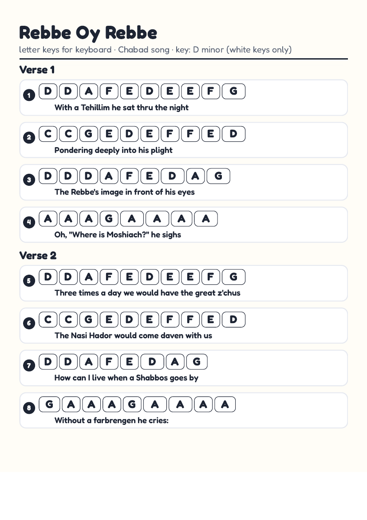Click the line 8 number badge
The image size is (367, 520).
(x=29, y=408)
